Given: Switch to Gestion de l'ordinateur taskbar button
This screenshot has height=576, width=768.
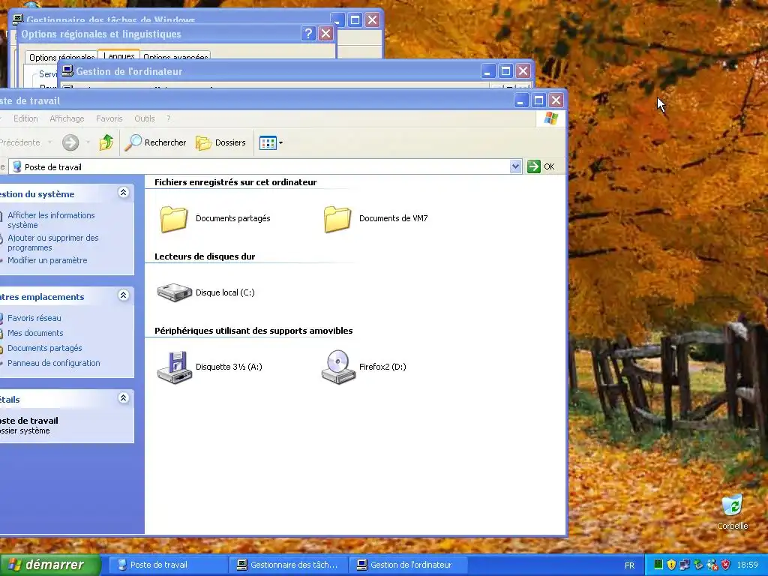Looking at the screenshot, I should point(408,565).
